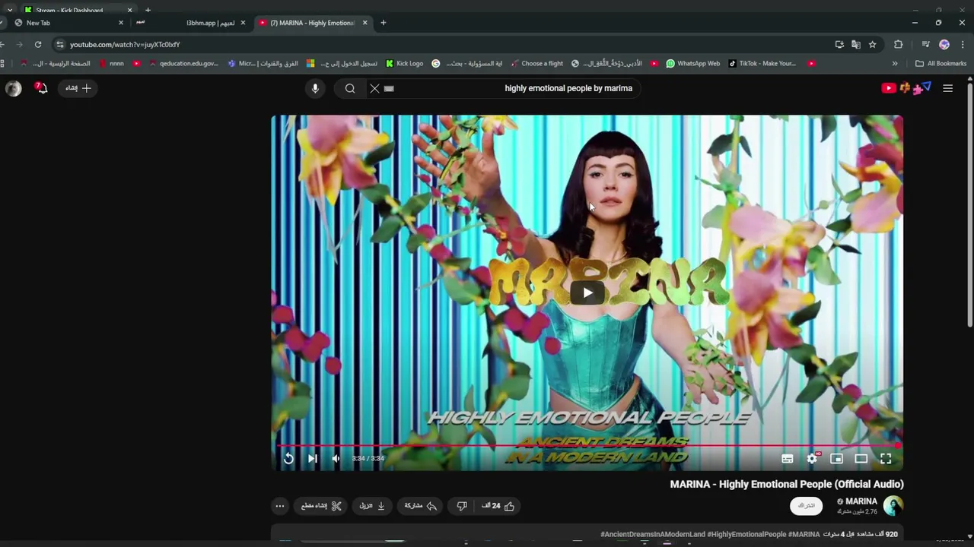
Task: Open MARINA channel avatar
Action: tap(893, 505)
